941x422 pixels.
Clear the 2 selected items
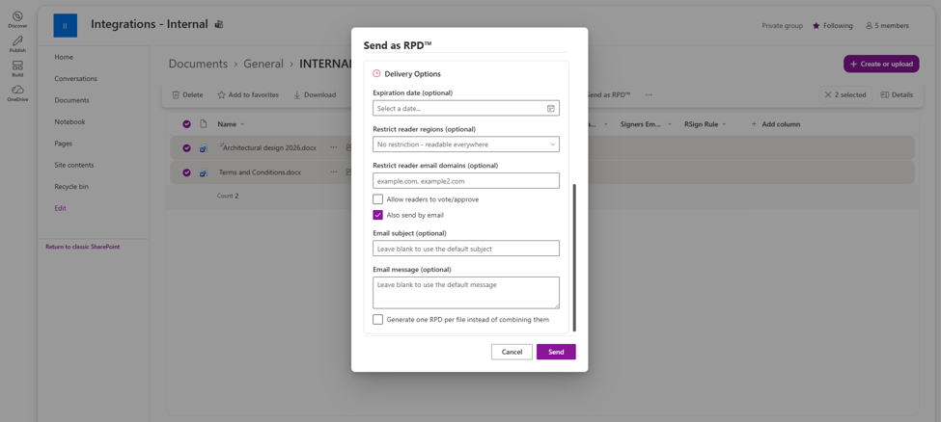pyautogui.click(x=845, y=94)
